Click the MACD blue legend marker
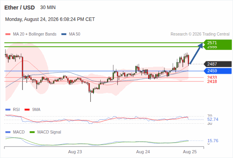Screen dimensions: 233x158 8,132
